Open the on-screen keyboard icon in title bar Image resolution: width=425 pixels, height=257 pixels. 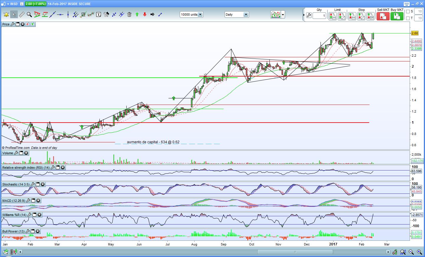pyautogui.click(x=406, y=4)
